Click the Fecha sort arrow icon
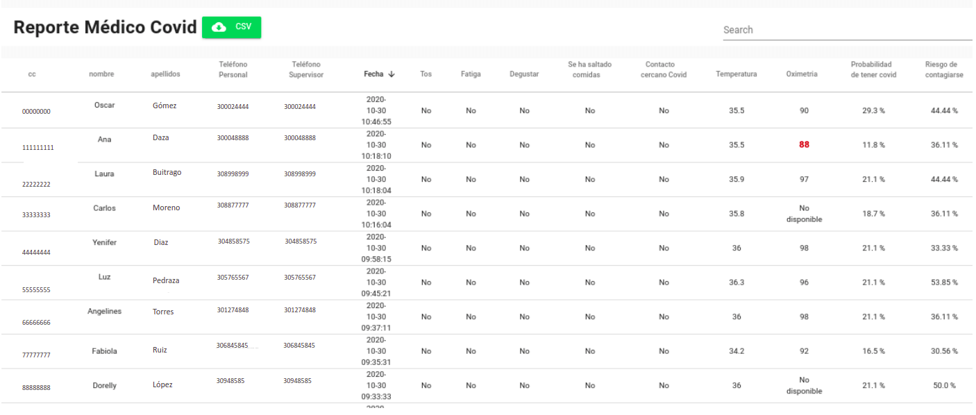The image size is (976, 415). pyautogui.click(x=392, y=74)
